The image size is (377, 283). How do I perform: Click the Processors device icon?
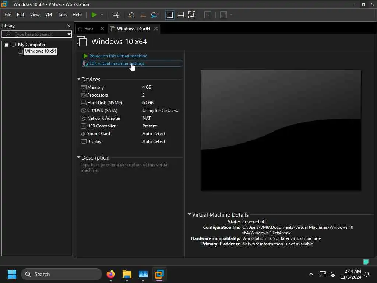coord(84,95)
